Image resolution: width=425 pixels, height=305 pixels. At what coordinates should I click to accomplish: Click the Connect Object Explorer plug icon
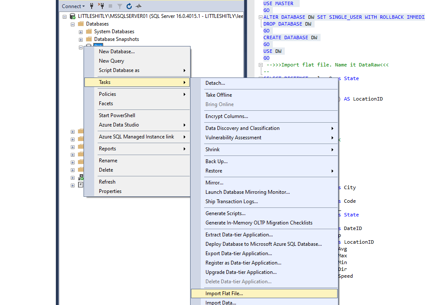[x=91, y=6]
